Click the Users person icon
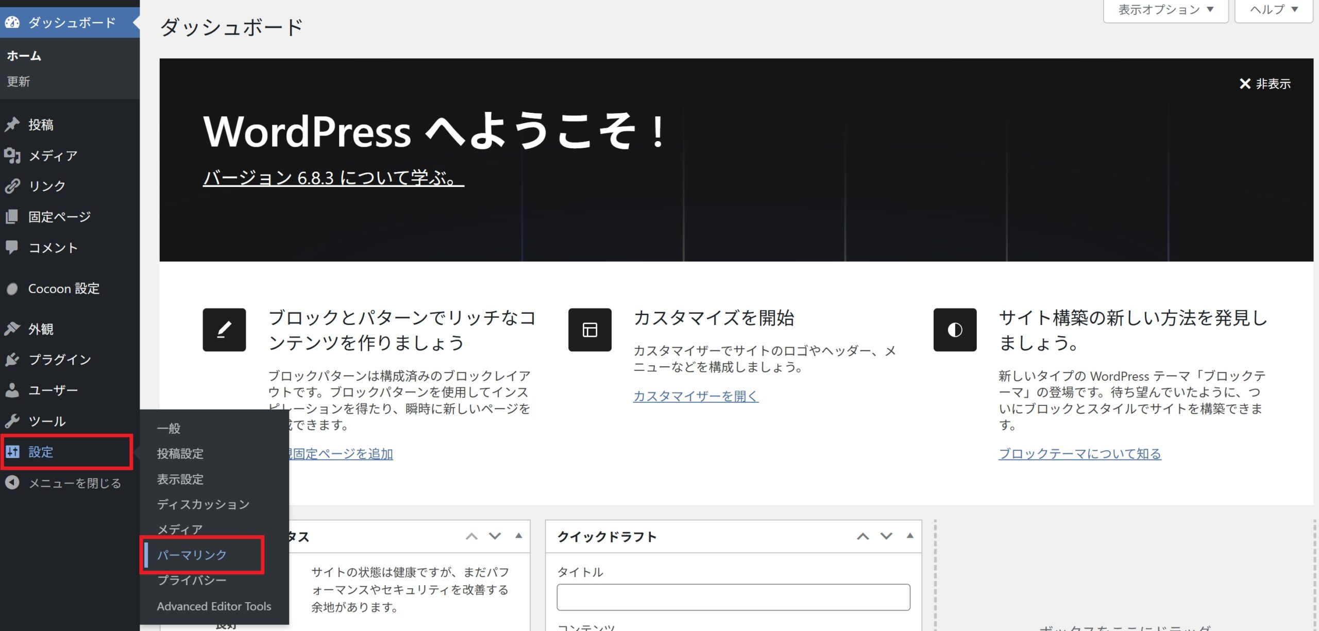This screenshot has width=1319, height=631. click(12, 390)
